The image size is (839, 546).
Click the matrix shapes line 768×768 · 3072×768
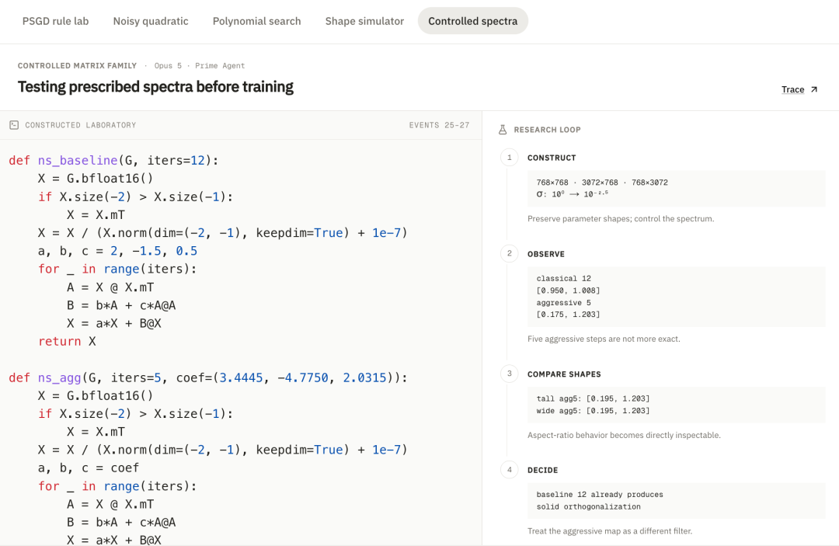coord(602,183)
